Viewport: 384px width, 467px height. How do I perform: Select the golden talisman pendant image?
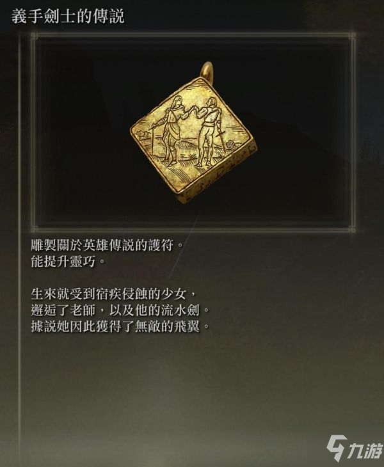tap(194, 132)
